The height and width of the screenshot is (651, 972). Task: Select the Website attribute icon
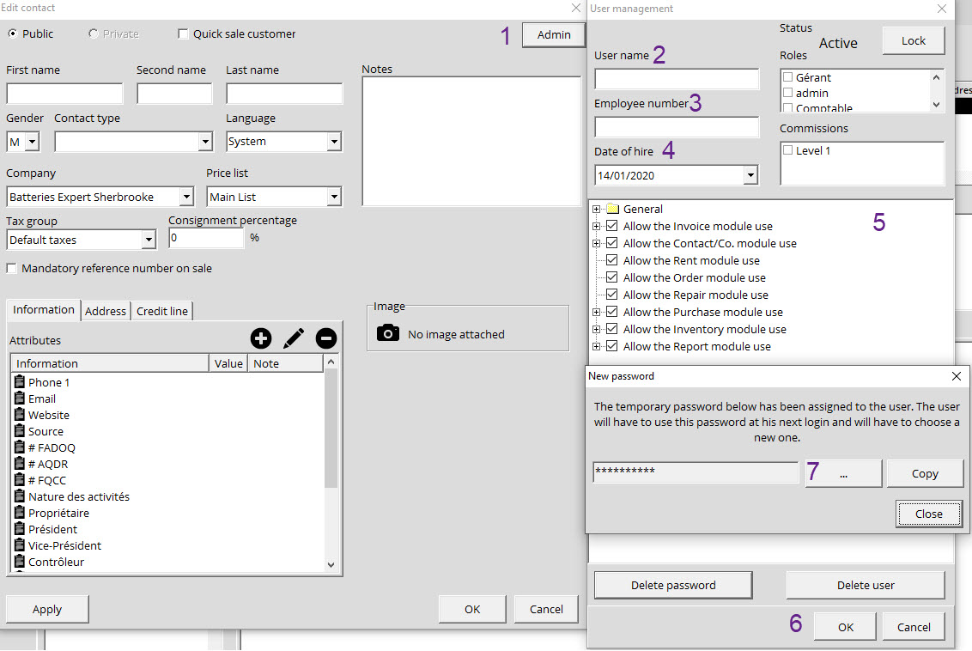tap(18, 415)
